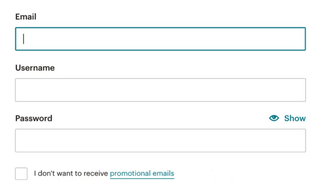The image size is (319, 192).
Task: Opt out of promotional emails via the checkbox
Action: (21, 173)
